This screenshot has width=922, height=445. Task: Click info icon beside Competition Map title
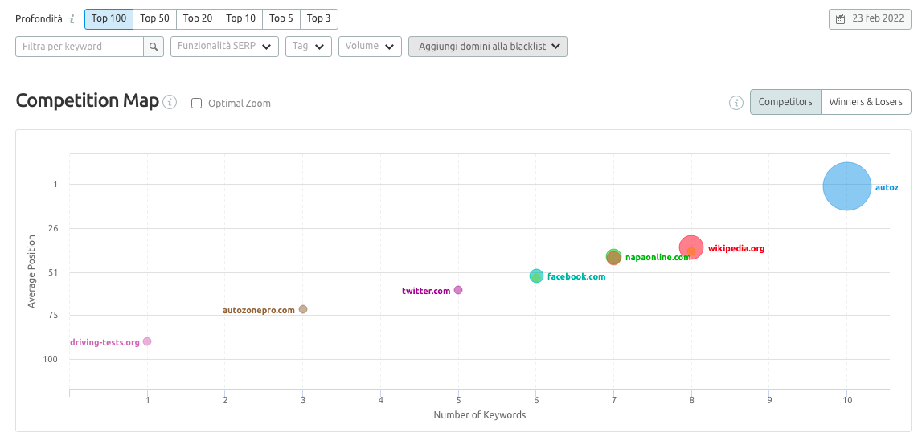(x=170, y=102)
